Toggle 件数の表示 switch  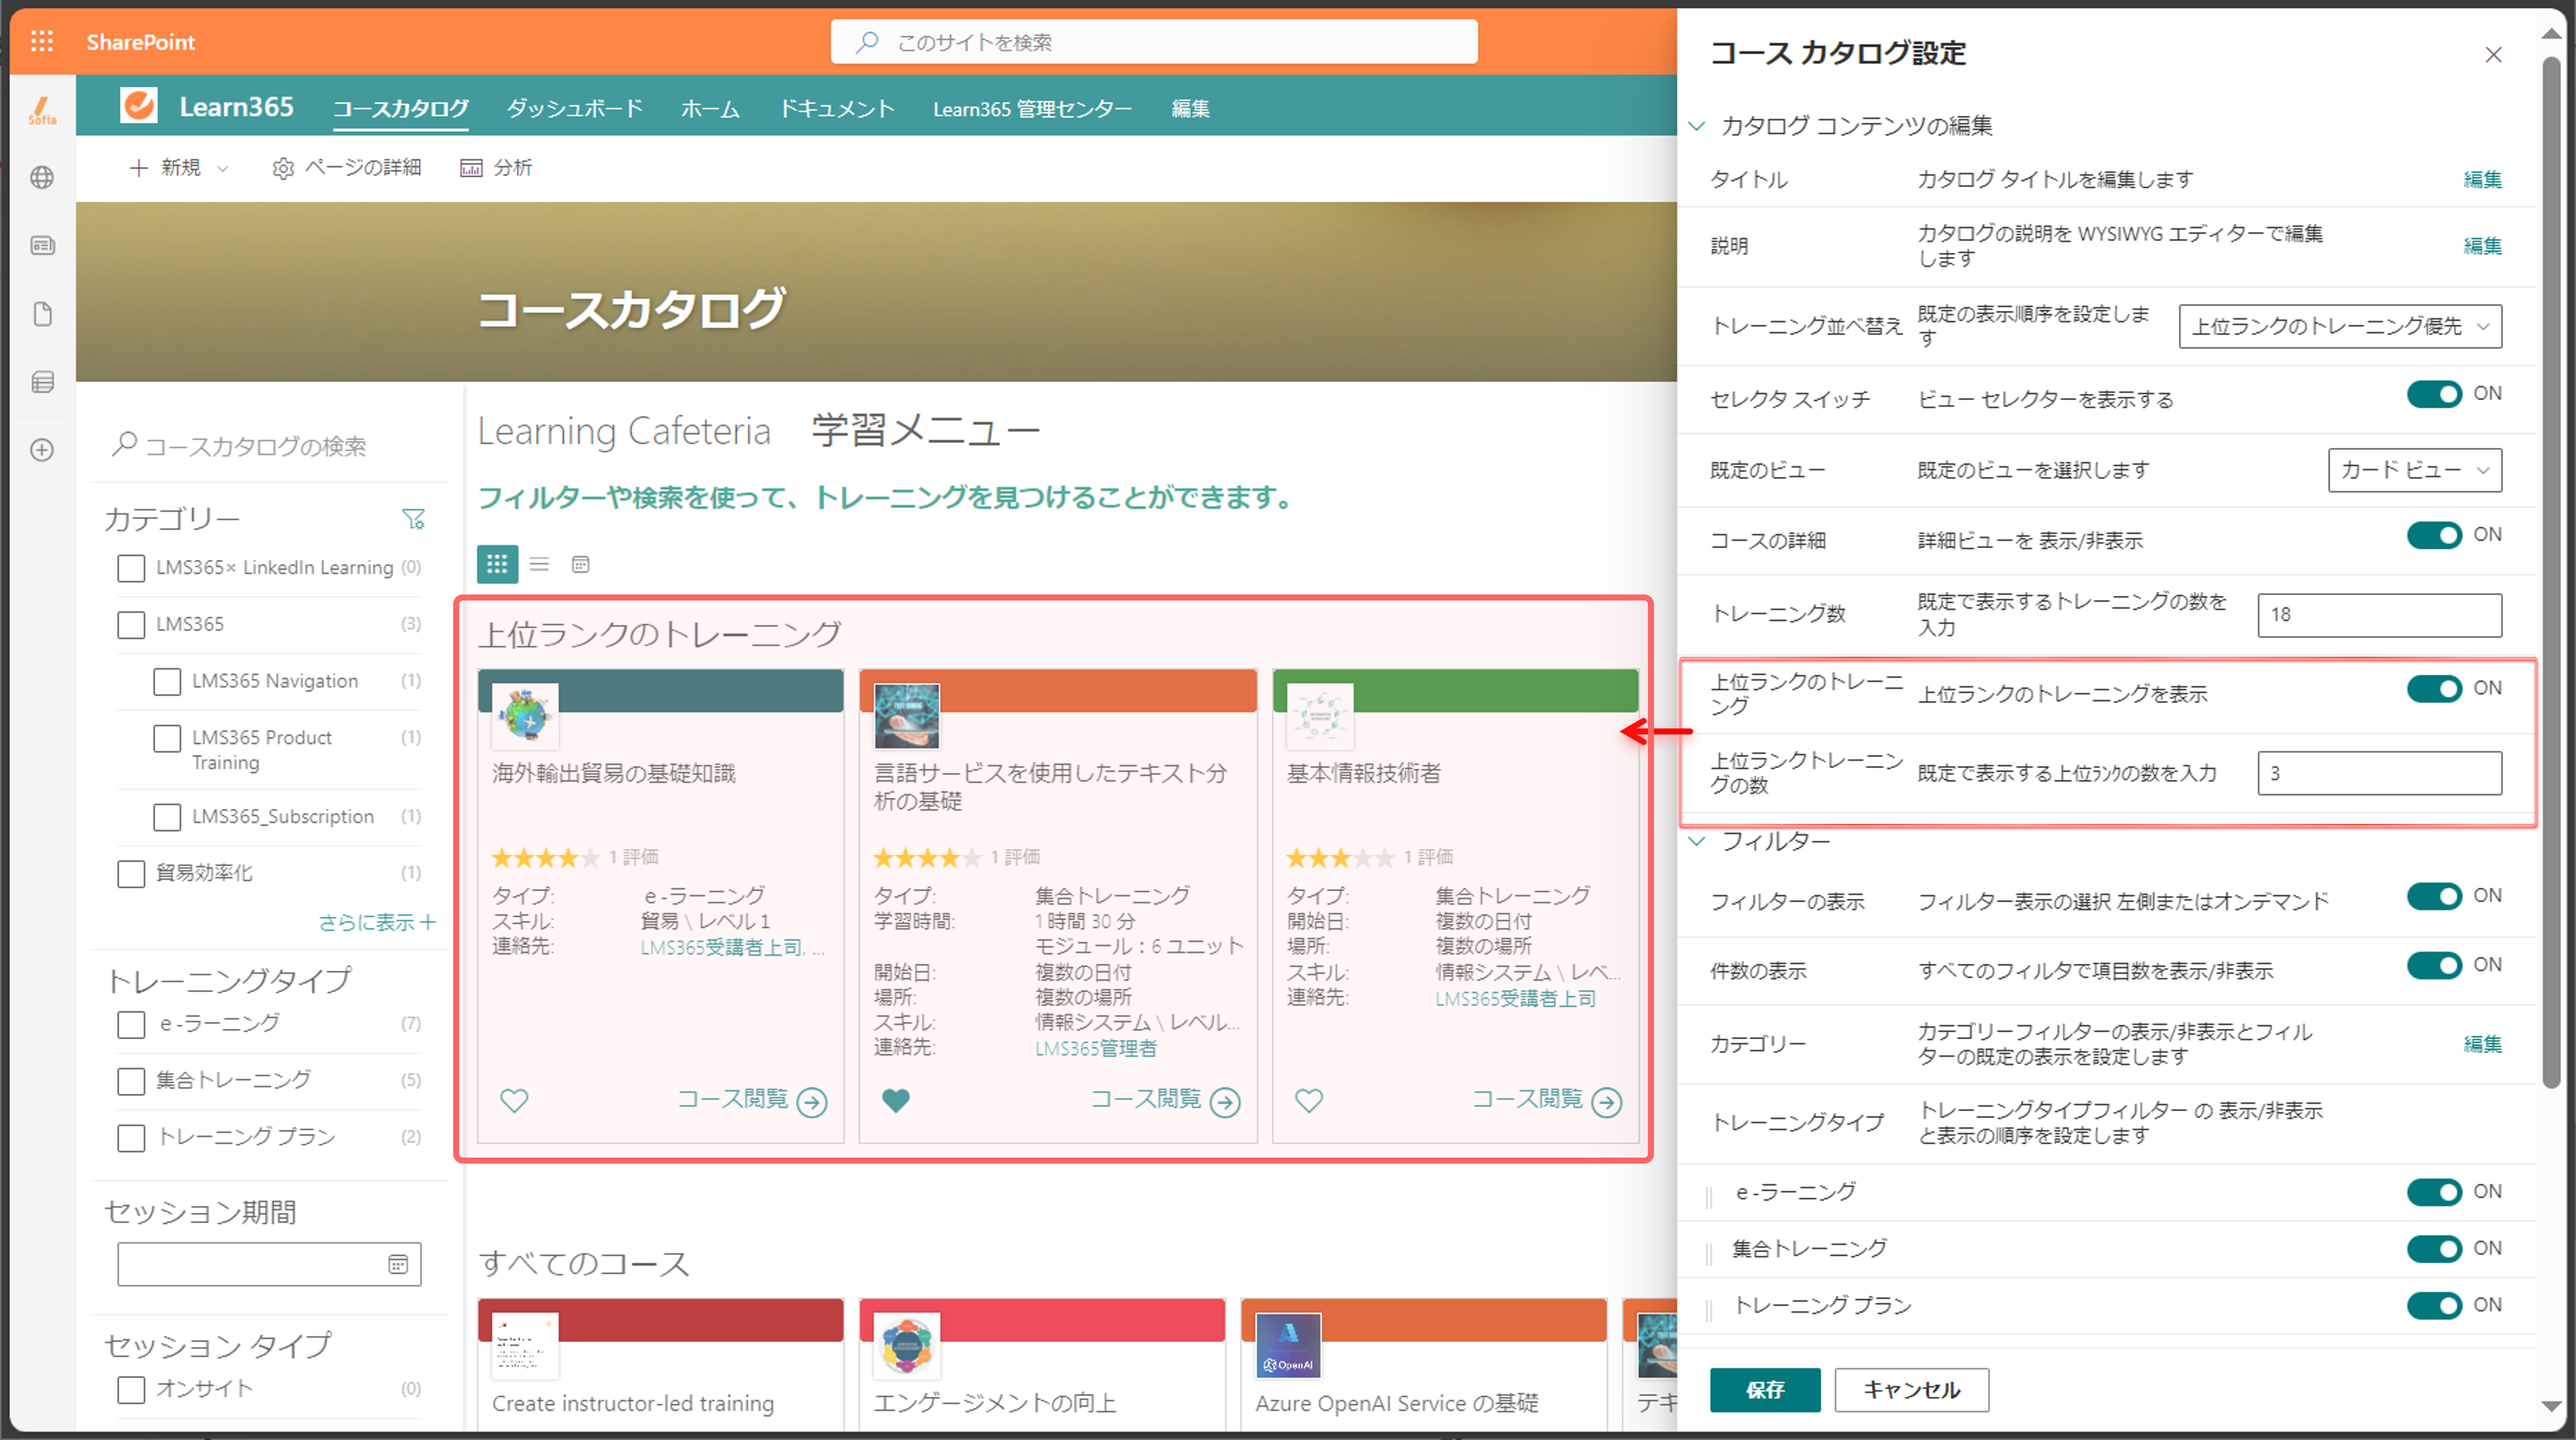pos(2434,965)
